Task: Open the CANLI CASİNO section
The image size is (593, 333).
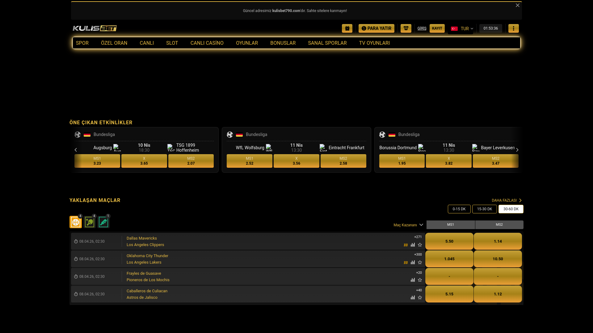Action: pos(207,43)
